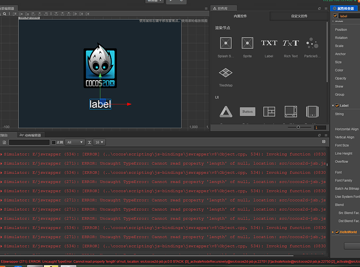Click the green Y-axis gizmo arrow
Viewport: 360px width, 267px height.
point(100,75)
